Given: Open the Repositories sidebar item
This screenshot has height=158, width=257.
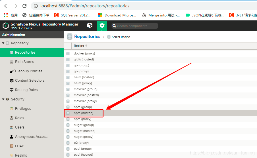Looking at the screenshot, I should (x=32, y=52).
